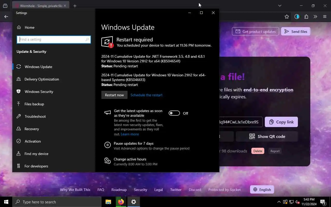Click the pink Delete button
This screenshot has height=207, width=331.
(258, 151)
